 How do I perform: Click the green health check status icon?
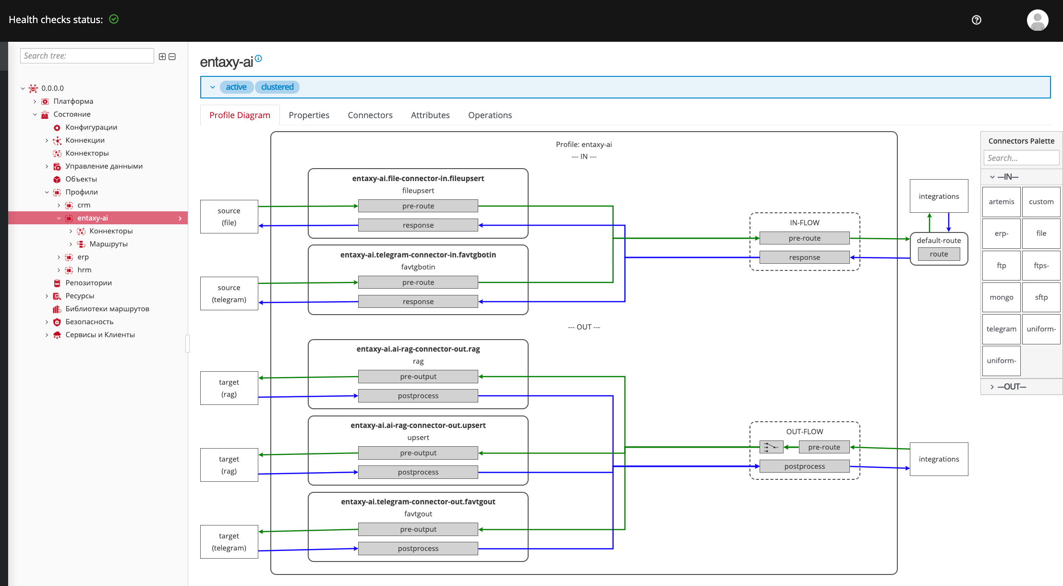coord(114,19)
